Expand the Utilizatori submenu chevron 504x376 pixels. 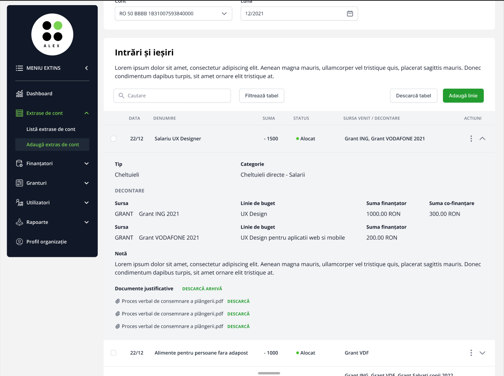click(x=87, y=203)
